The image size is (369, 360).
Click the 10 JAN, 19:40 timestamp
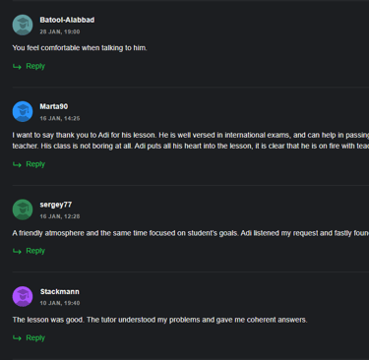coord(60,303)
